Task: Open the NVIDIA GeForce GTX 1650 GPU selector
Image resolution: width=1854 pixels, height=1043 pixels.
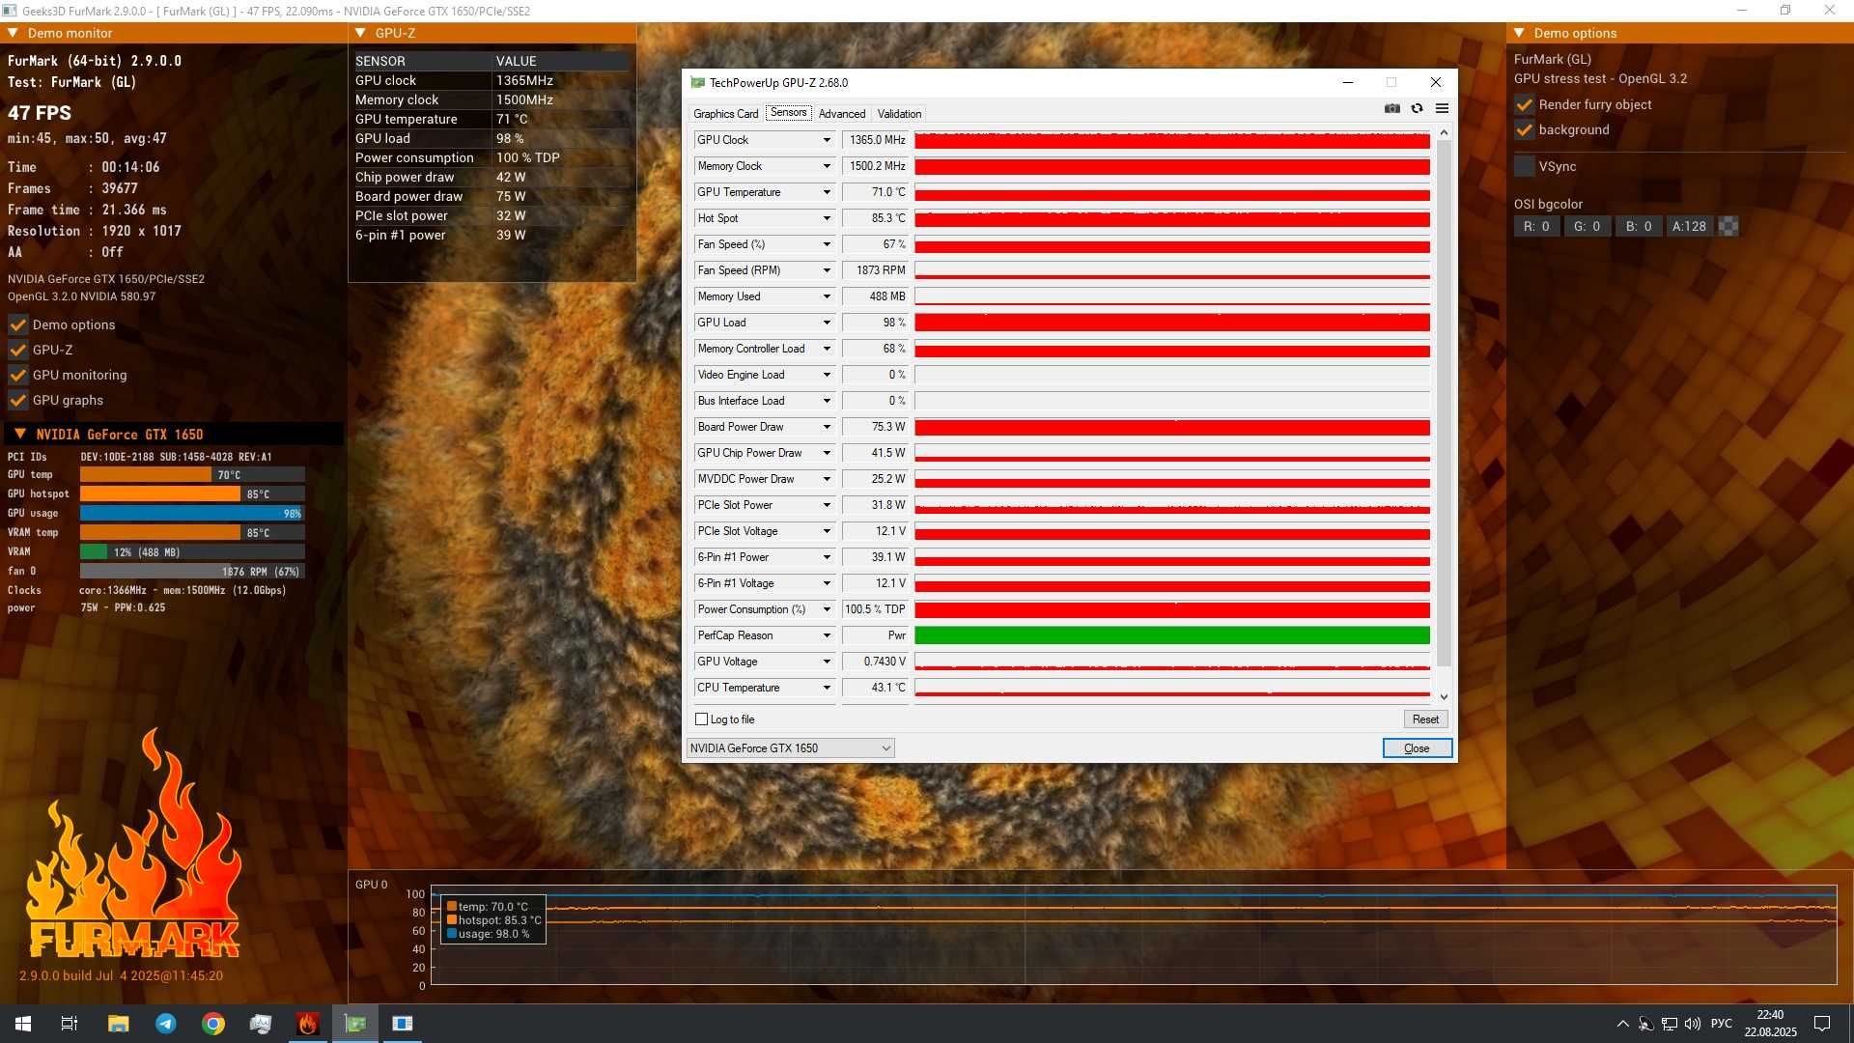Action: pos(790,748)
